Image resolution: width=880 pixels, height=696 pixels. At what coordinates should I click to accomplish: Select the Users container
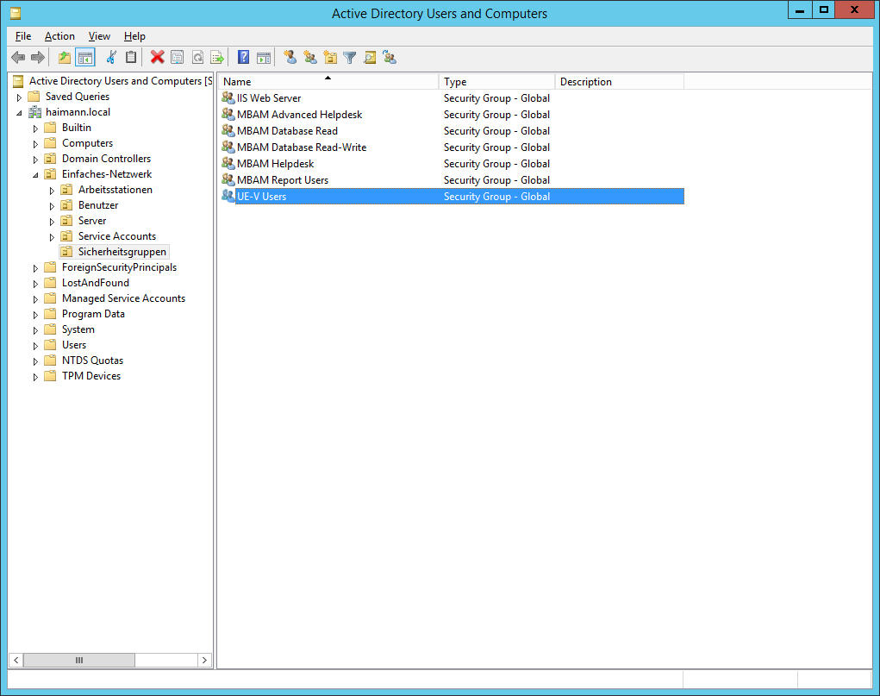tap(74, 345)
